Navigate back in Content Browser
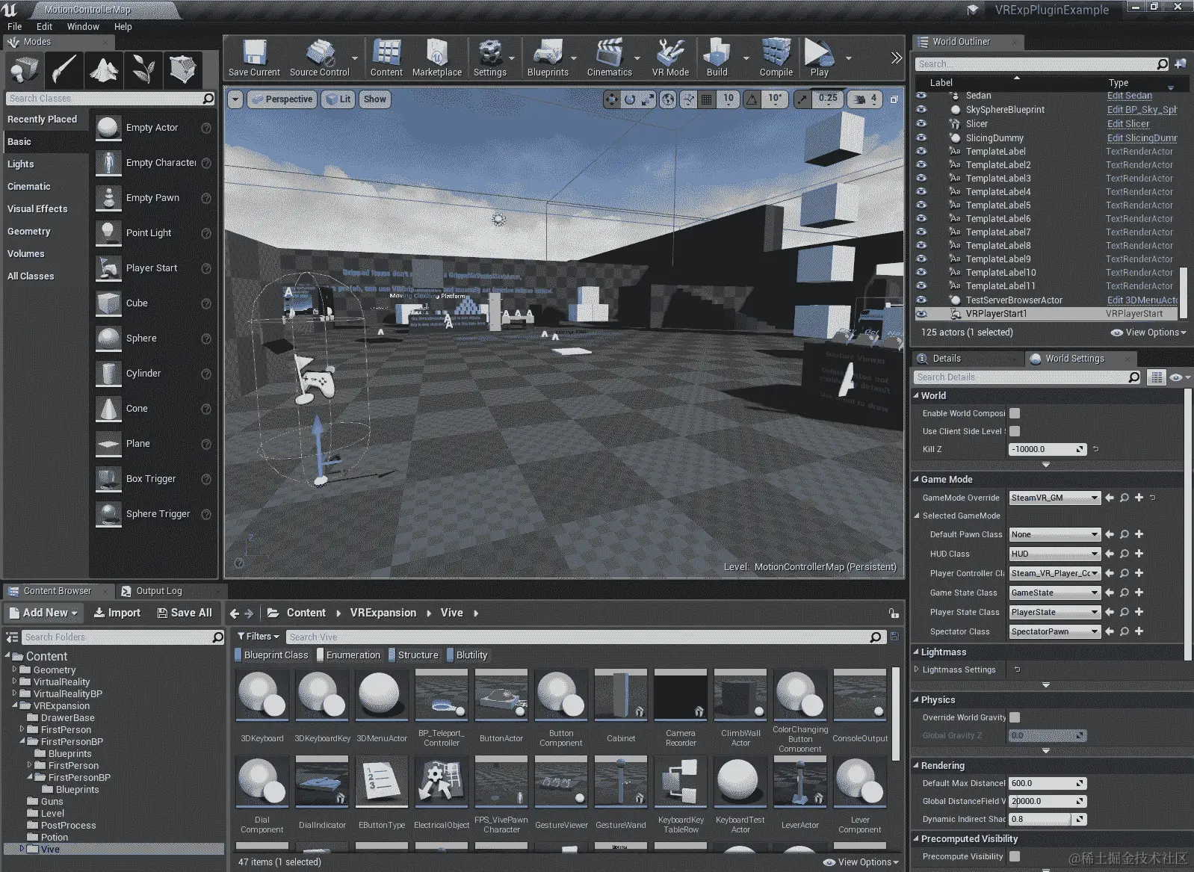Image resolution: width=1194 pixels, height=872 pixels. [235, 613]
